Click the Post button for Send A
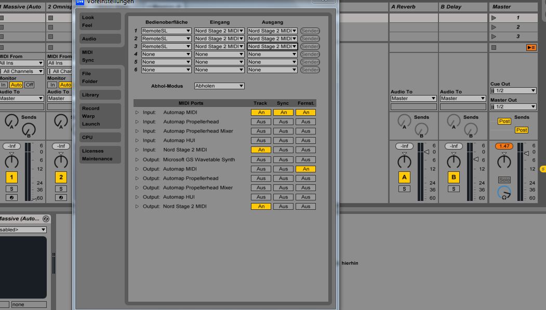This screenshot has height=310, width=546. click(x=504, y=121)
